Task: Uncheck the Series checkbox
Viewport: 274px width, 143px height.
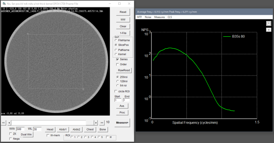Action: 122,60
